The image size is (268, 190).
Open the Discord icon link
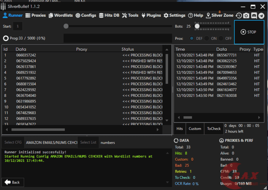point(254,16)
